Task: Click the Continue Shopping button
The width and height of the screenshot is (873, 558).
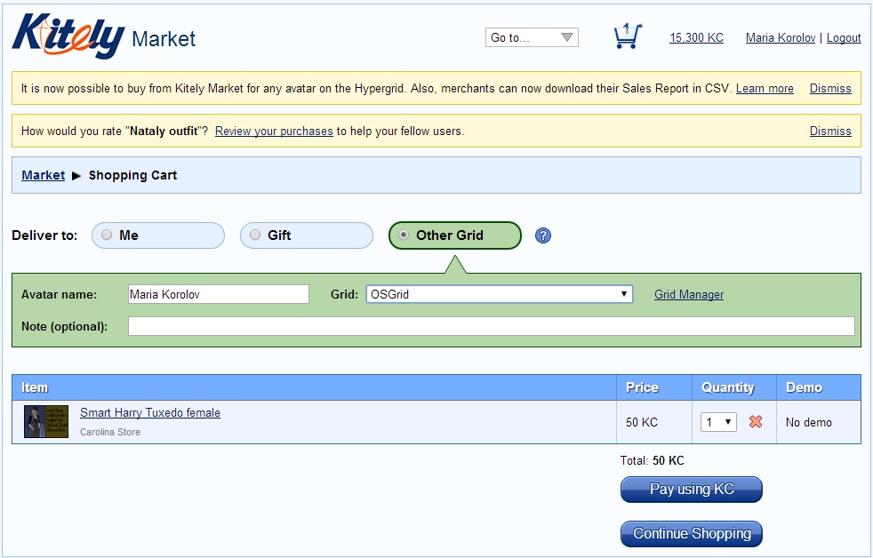Action: tap(691, 534)
